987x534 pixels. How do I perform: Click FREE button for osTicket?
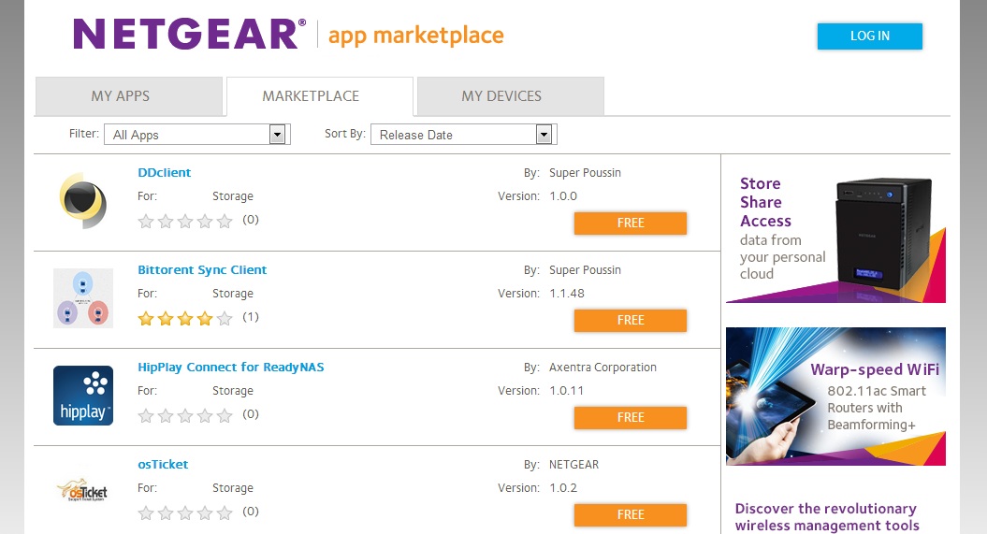click(631, 514)
